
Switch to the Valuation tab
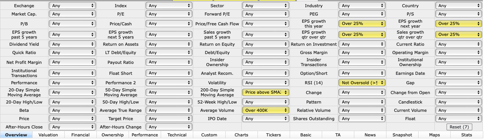[48, 135]
